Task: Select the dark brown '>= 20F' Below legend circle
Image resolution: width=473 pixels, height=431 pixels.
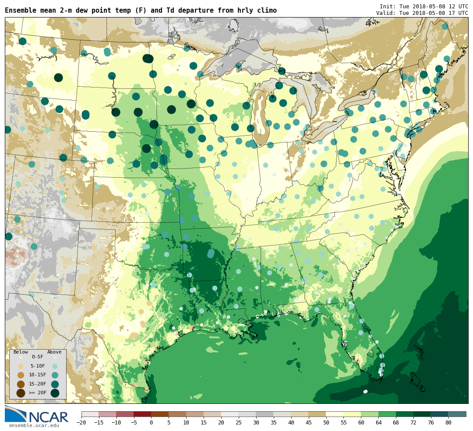Action: click(21, 393)
